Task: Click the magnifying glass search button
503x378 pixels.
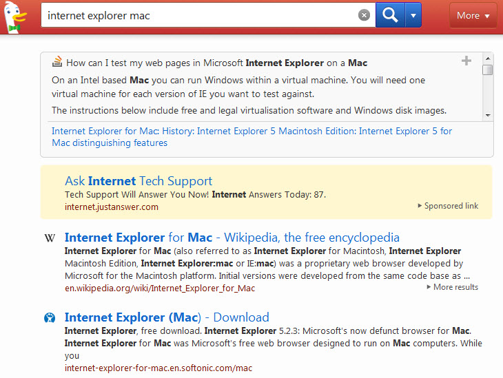Action: pos(390,15)
